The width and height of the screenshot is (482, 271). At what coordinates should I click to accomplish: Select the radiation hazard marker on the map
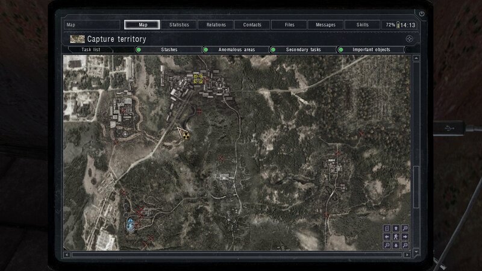click(x=186, y=135)
